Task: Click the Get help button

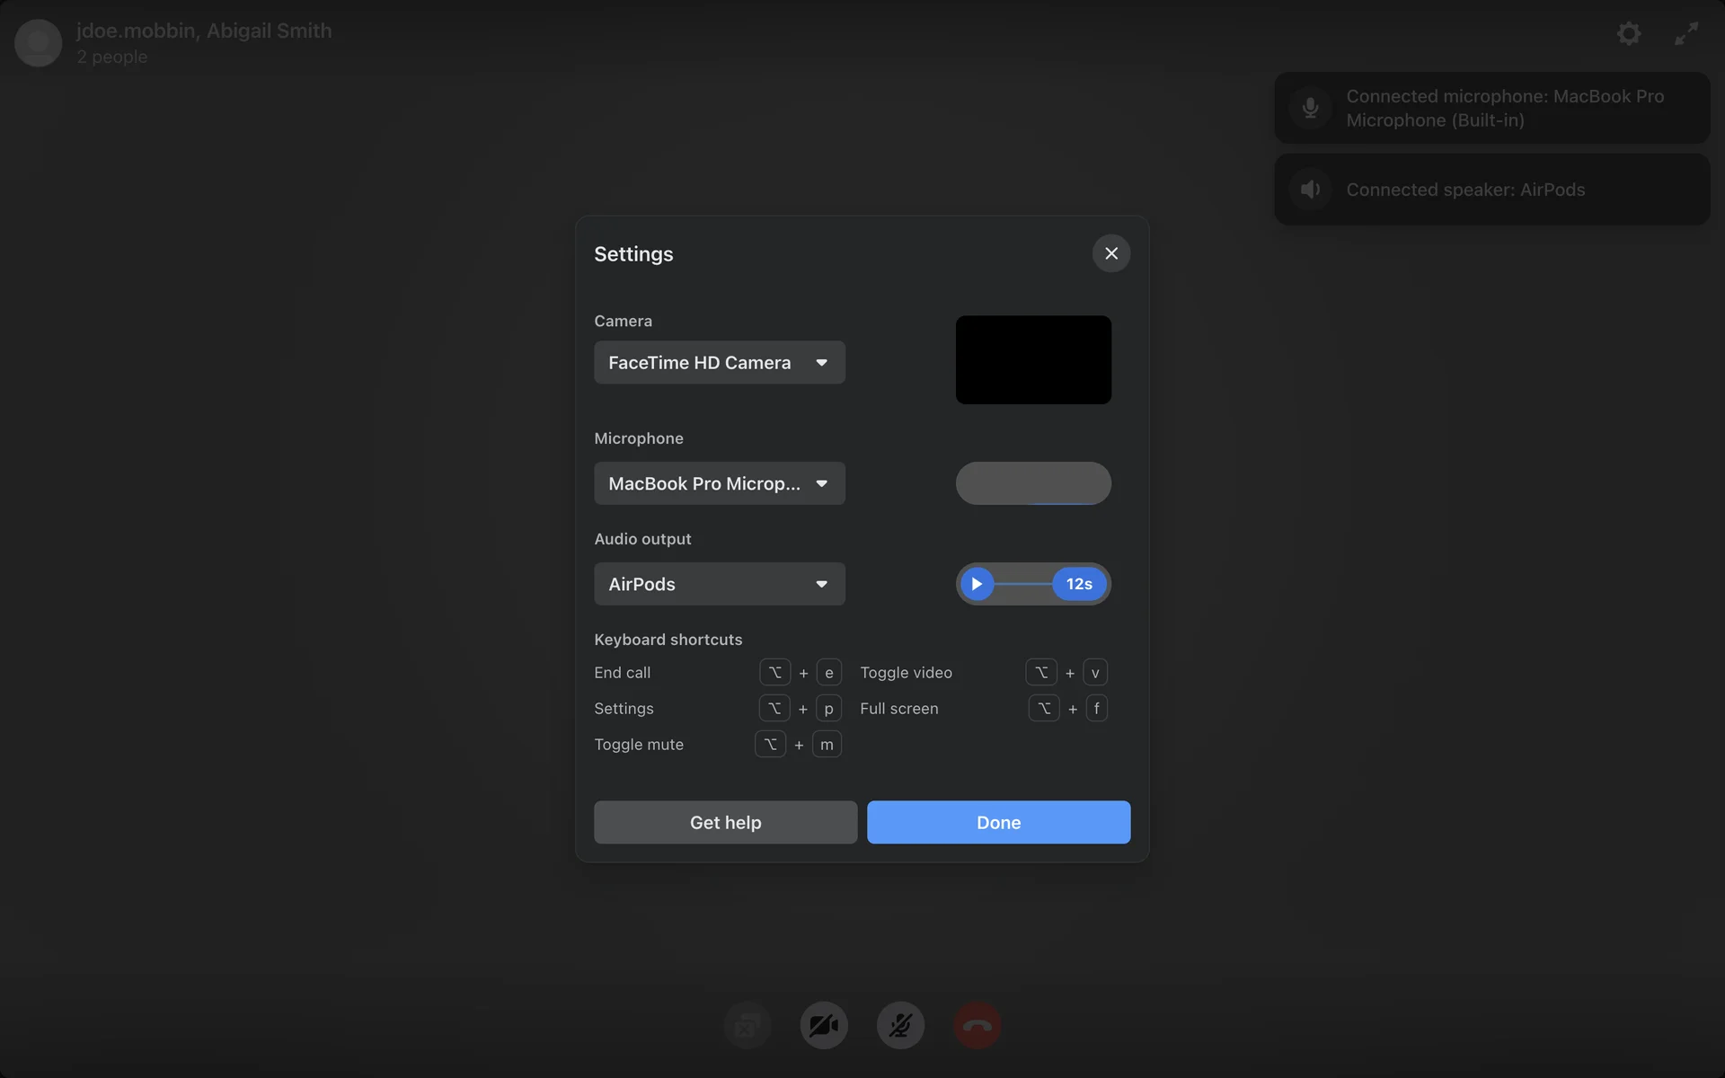Action: click(x=725, y=822)
